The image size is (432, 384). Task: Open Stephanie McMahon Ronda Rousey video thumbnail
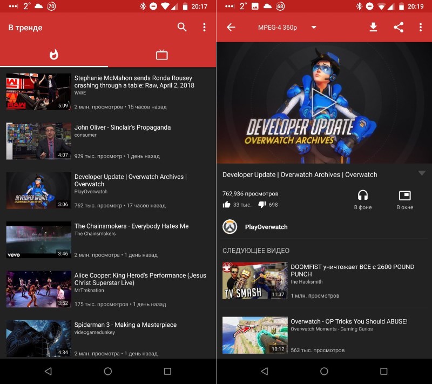coord(38,92)
